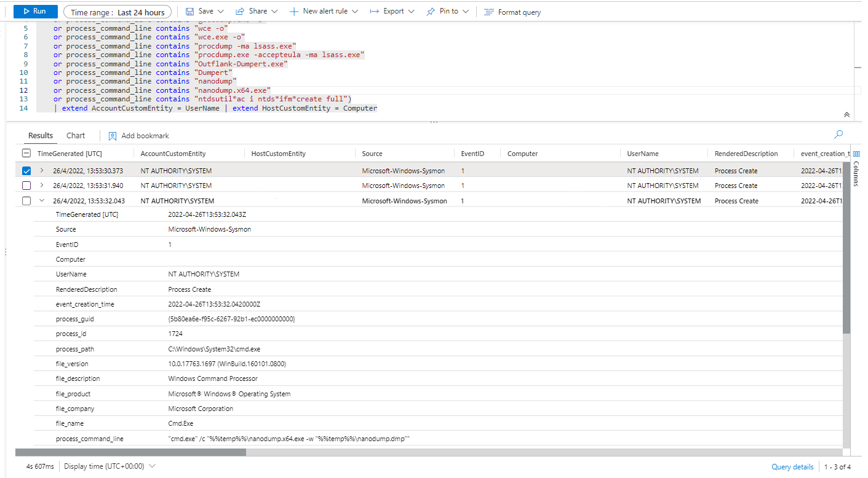868x478 pixels.
Task: Click Format query icon
Action: pos(488,12)
